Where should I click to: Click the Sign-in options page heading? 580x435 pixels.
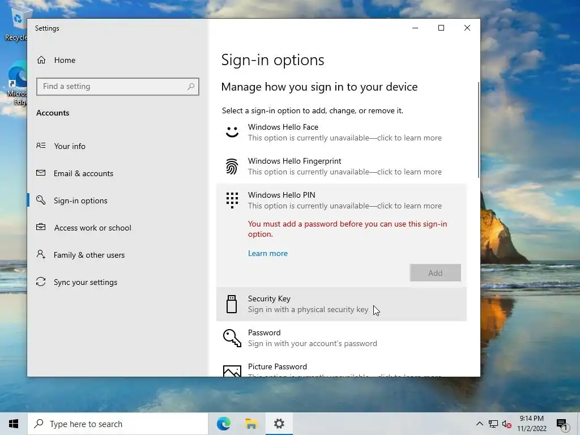pyautogui.click(x=272, y=60)
